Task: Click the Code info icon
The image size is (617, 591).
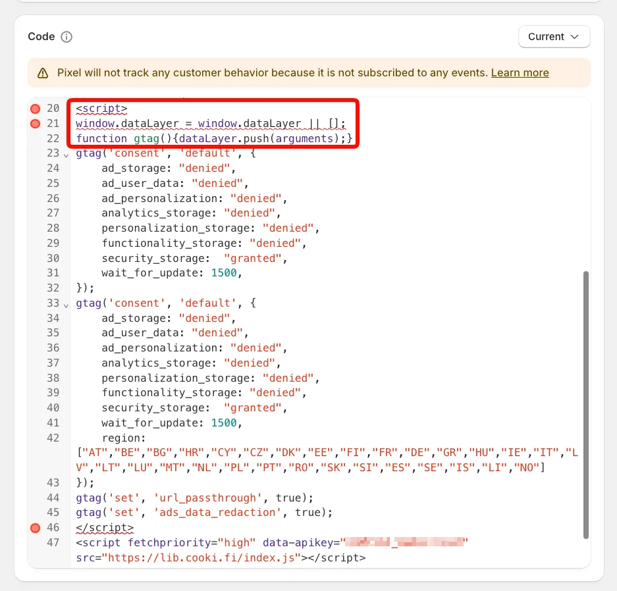Action: [x=67, y=37]
